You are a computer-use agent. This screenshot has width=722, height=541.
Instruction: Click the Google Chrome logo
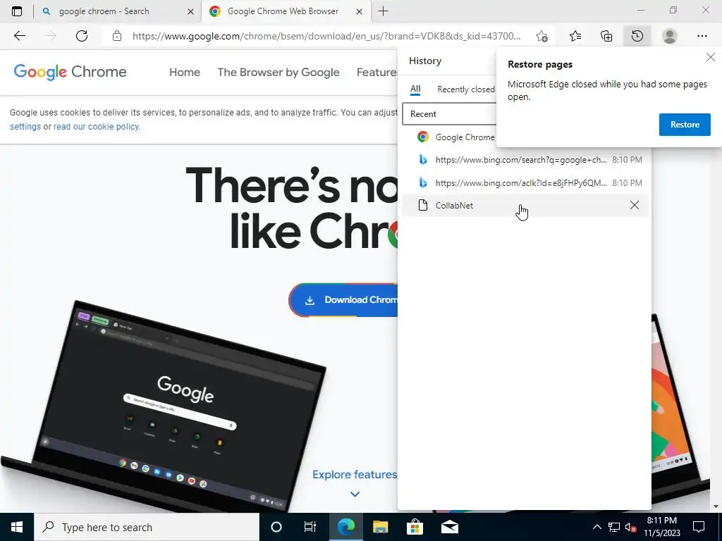click(70, 72)
